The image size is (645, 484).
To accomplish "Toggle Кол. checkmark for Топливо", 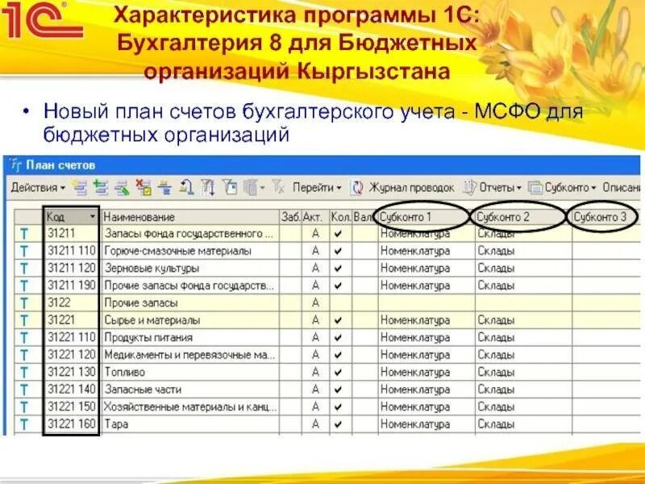I will [338, 372].
